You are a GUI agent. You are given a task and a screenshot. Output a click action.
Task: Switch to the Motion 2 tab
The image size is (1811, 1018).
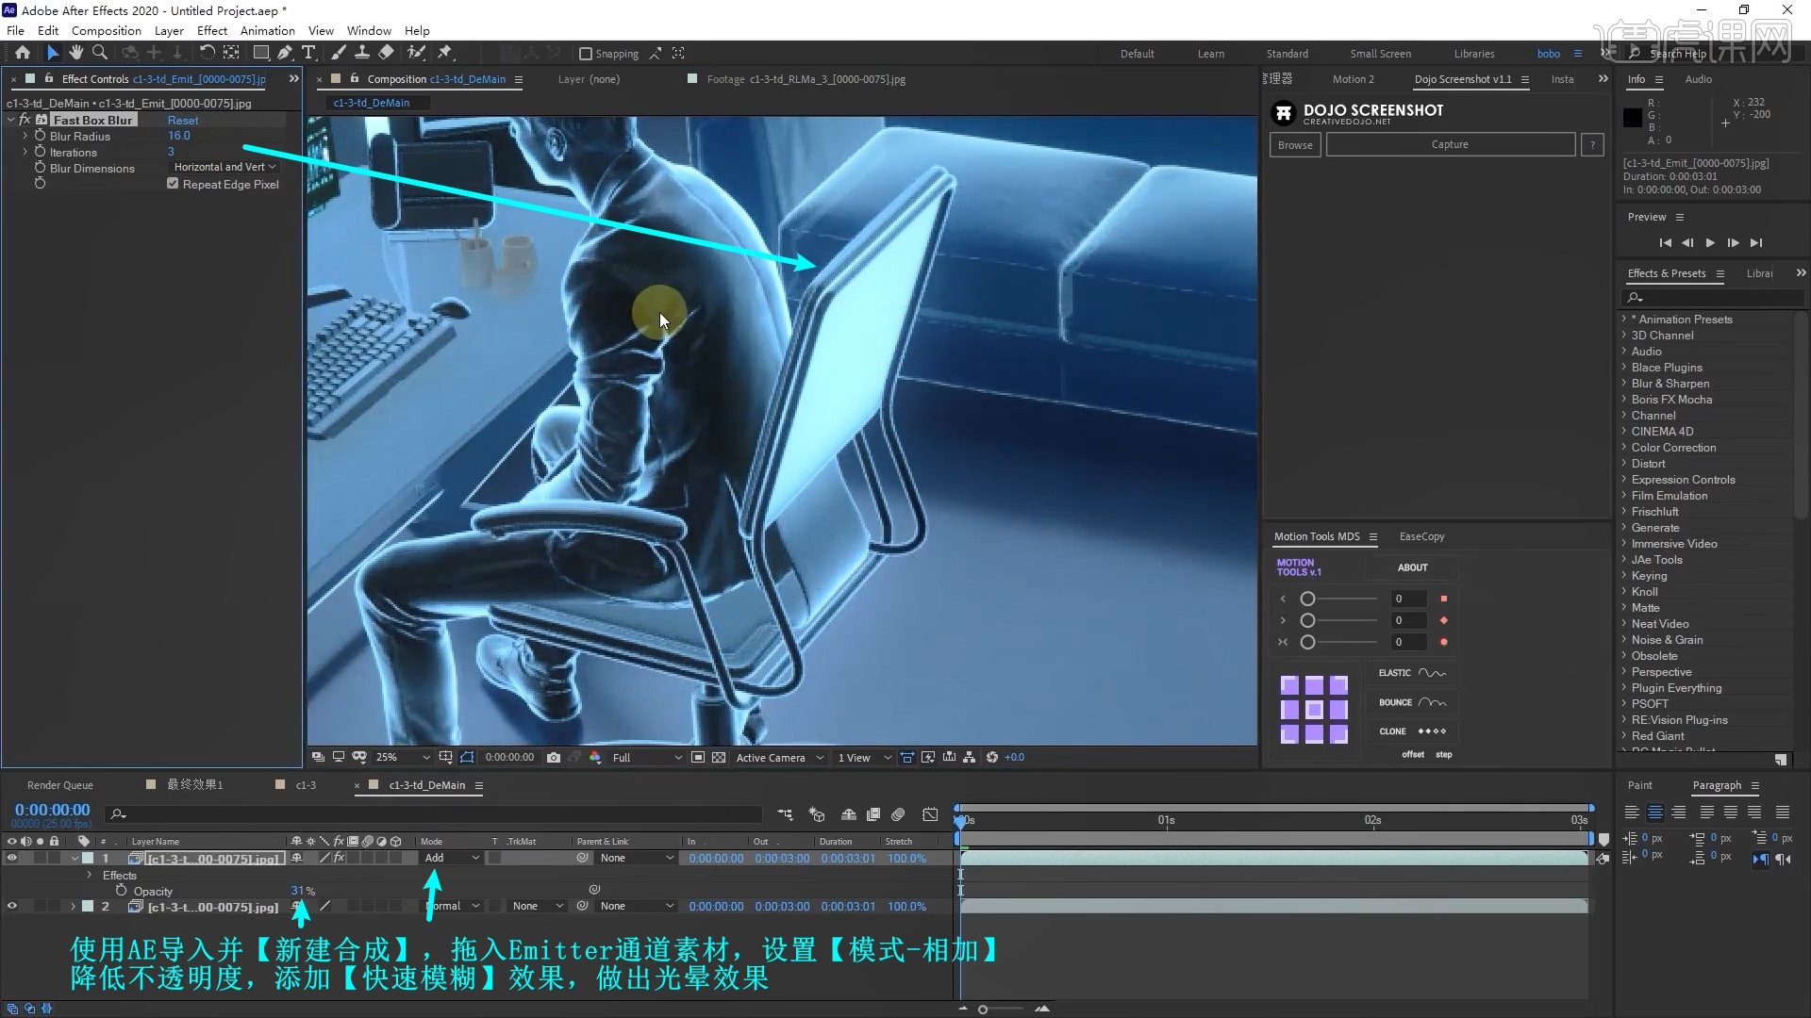1354,79
